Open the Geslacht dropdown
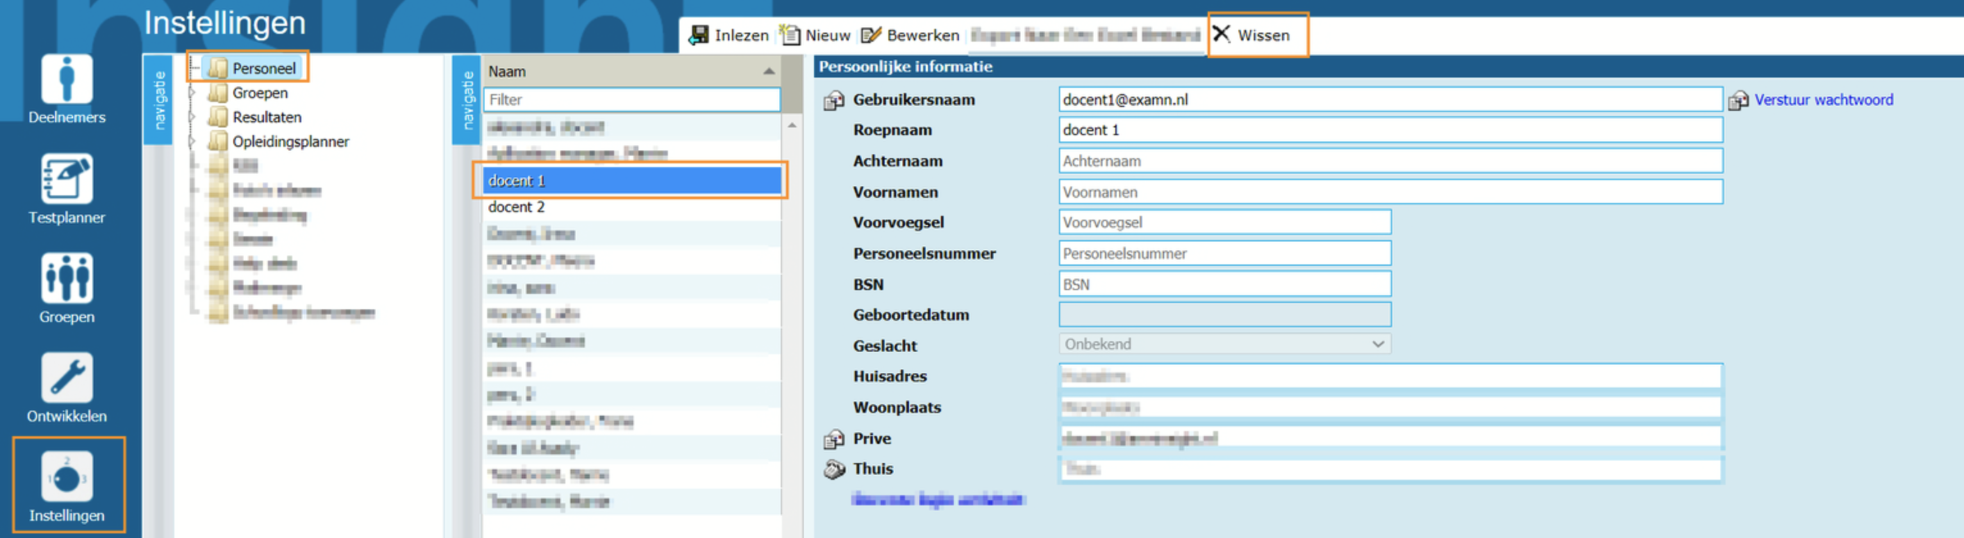The width and height of the screenshot is (1964, 538). [x=1224, y=345]
